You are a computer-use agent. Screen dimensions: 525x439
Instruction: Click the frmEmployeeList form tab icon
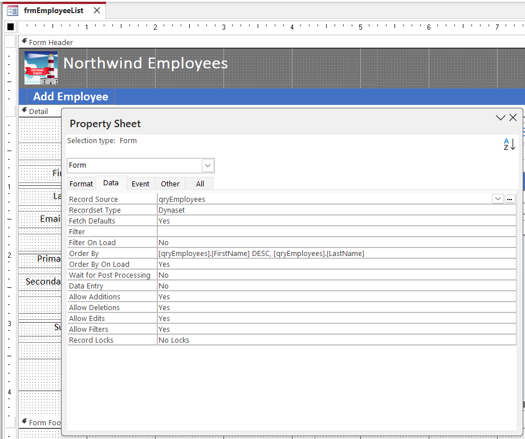tap(13, 11)
